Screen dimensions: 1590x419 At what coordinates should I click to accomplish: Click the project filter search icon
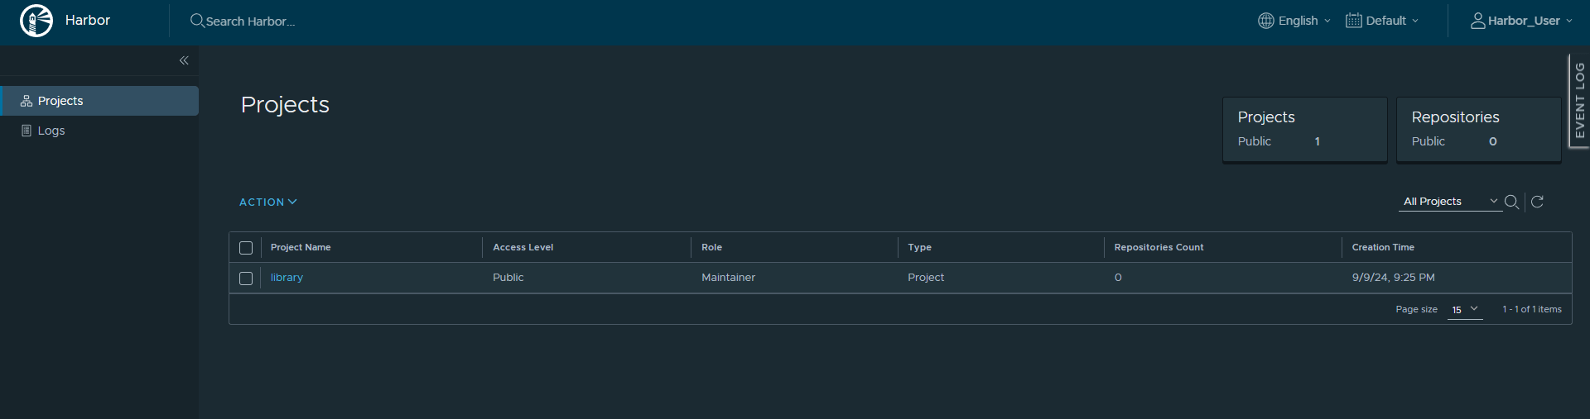click(1511, 202)
